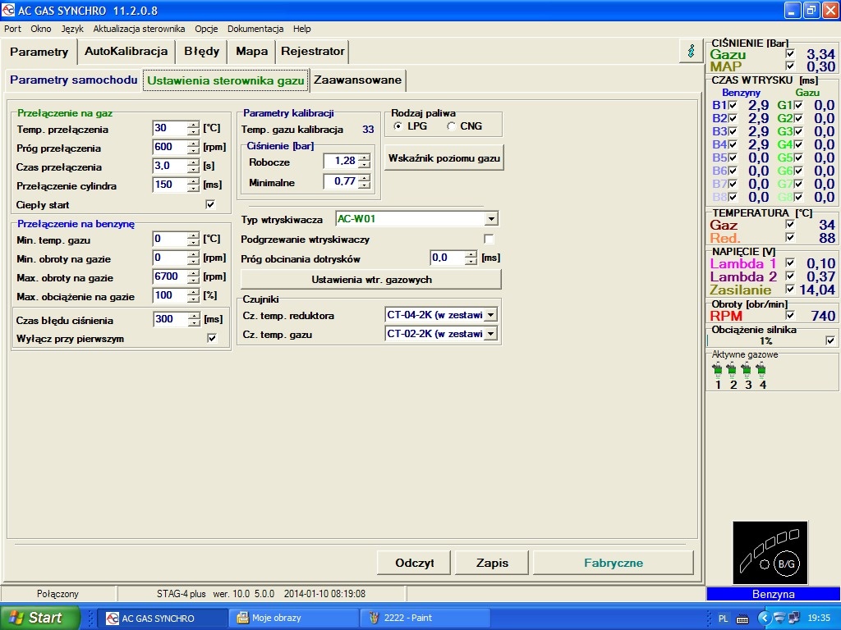Switch to Moje obrazy taskbar window
Image resolution: width=841 pixels, height=630 pixels.
[293, 618]
